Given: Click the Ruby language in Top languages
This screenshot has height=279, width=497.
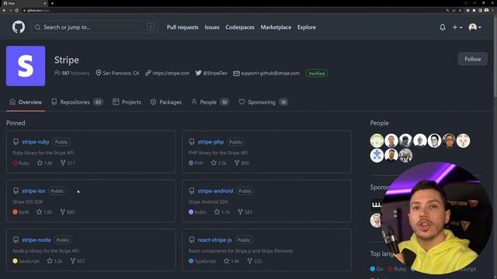Looking at the screenshot, I should click(397, 269).
